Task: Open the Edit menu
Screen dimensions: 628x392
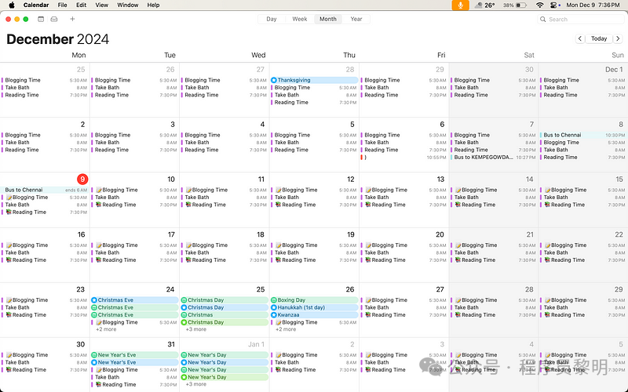Action: click(x=82, y=5)
